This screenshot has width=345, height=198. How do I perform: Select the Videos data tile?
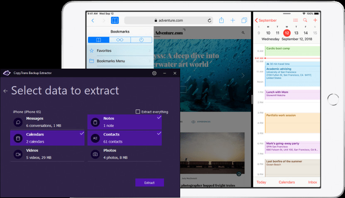(x=47, y=154)
